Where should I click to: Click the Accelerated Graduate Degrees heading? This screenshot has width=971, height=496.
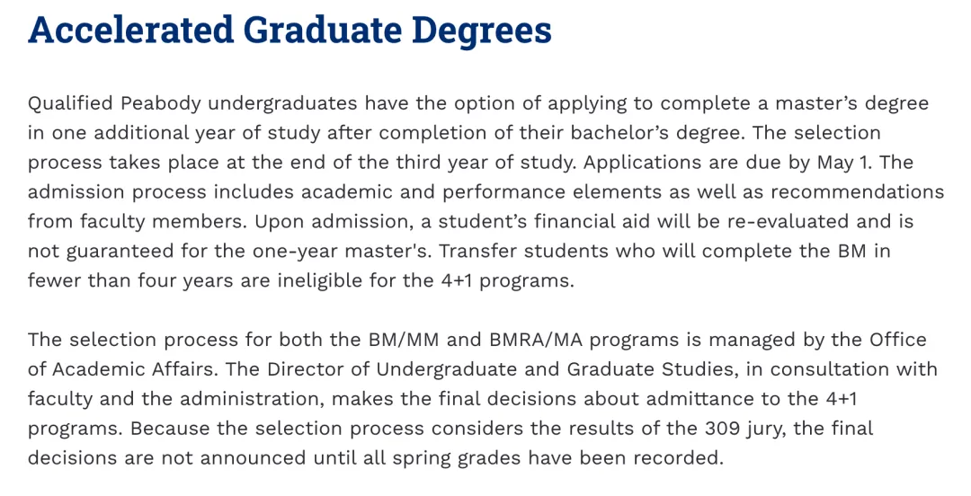pos(290,31)
